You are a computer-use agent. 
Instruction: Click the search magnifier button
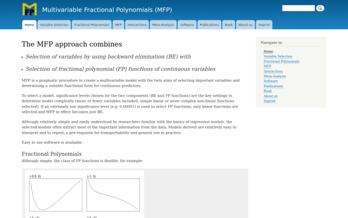pos(320,8)
